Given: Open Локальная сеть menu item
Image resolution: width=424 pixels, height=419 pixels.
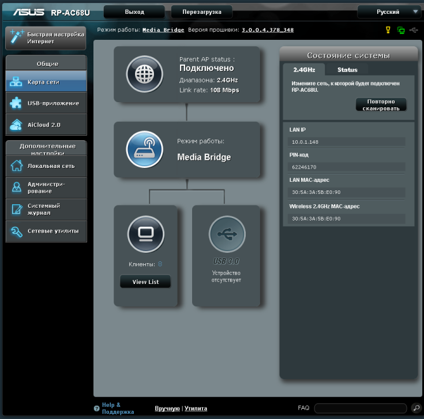Looking at the screenshot, I should point(46,166).
